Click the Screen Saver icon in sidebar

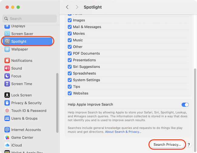[x=7, y=34]
